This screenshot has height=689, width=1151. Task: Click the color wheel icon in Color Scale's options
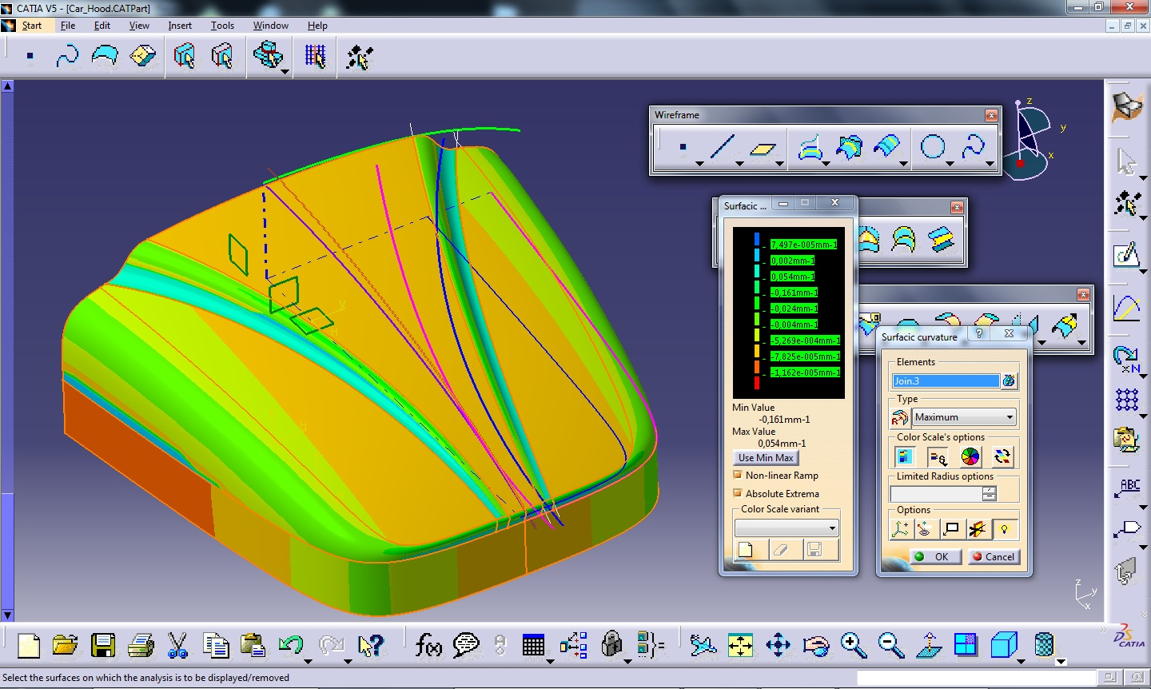pos(970,456)
